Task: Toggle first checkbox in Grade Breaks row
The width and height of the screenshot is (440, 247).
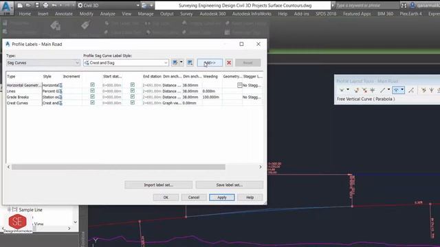Action: click(x=92, y=97)
